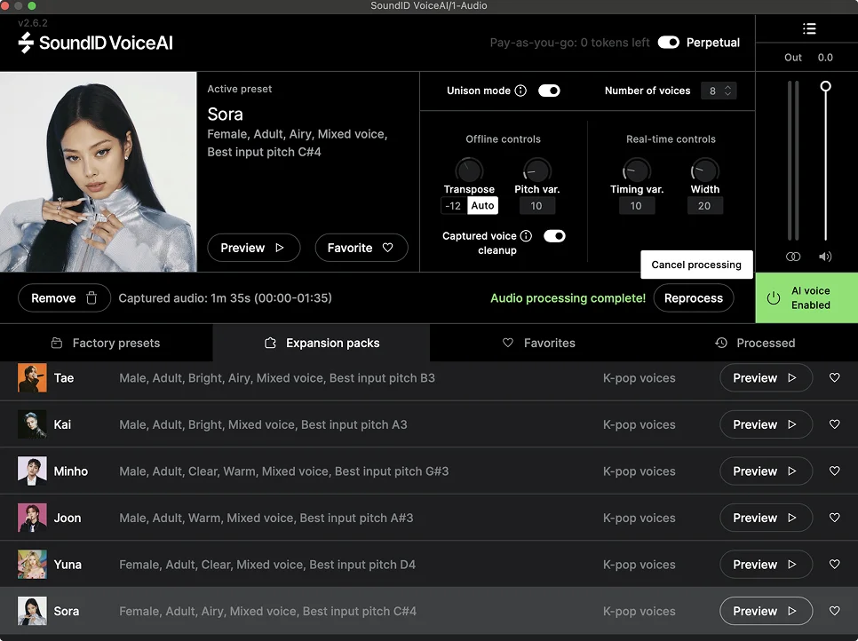Favorite the Minho preset heart
The image size is (858, 641).
(x=835, y=471)
